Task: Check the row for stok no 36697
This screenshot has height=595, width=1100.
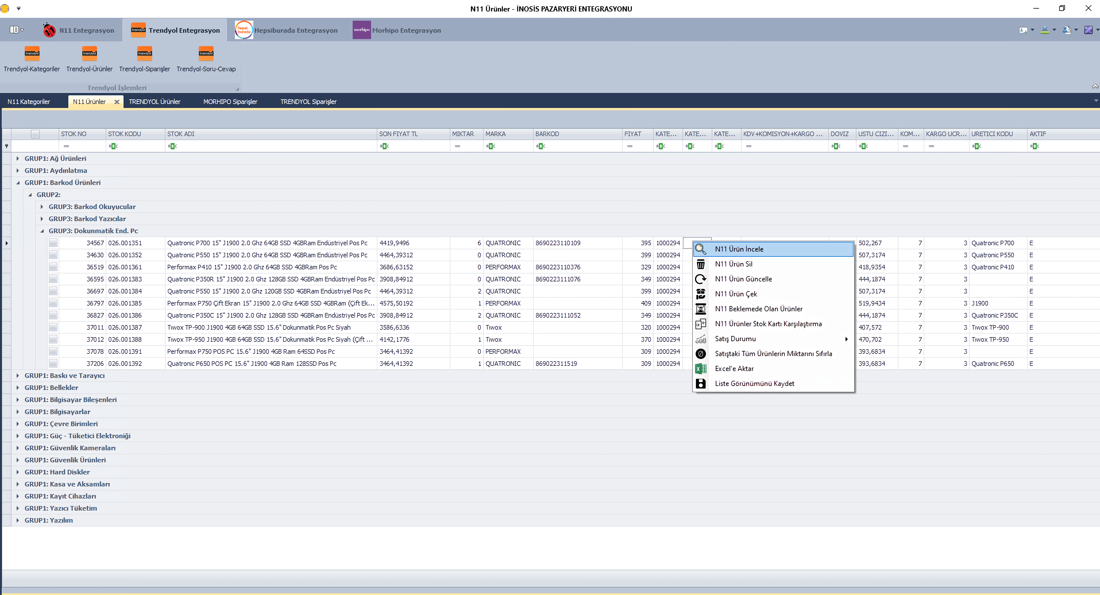Action: [x=53, y=291]
